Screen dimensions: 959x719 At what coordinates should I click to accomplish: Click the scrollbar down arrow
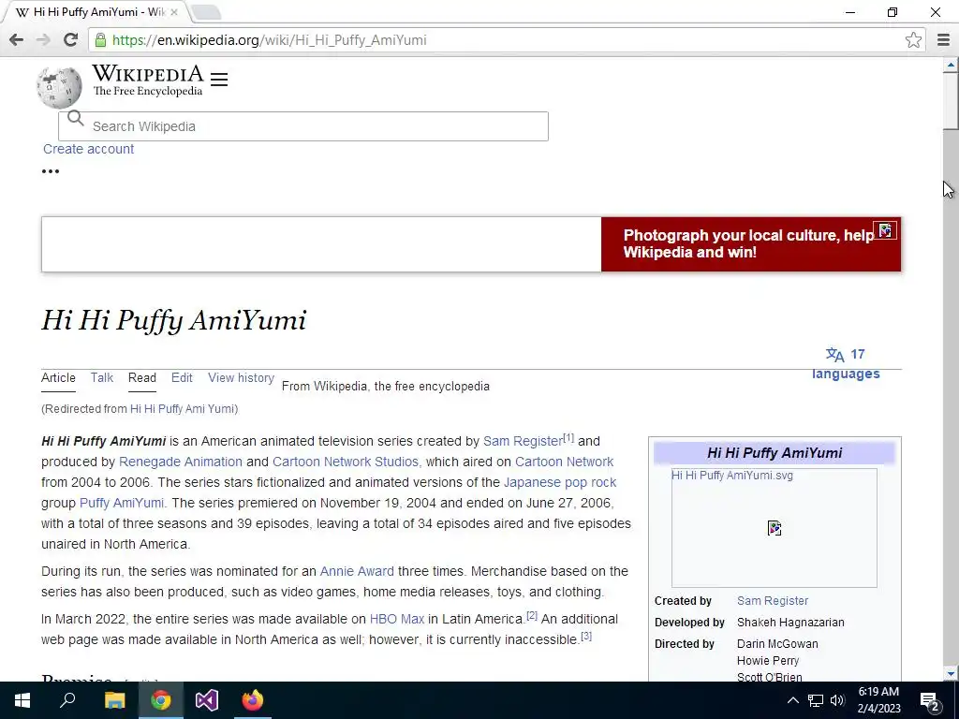951,674
